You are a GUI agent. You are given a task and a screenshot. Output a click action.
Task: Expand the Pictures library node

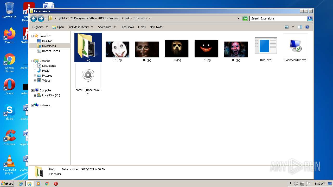click(x=35, y=76)
